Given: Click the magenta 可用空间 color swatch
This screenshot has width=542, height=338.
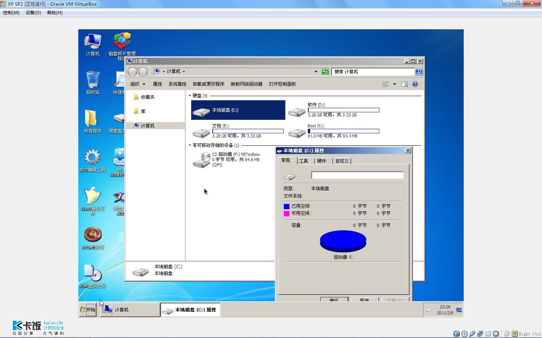Looking at the screenshot, I should (x=286, y=213).
